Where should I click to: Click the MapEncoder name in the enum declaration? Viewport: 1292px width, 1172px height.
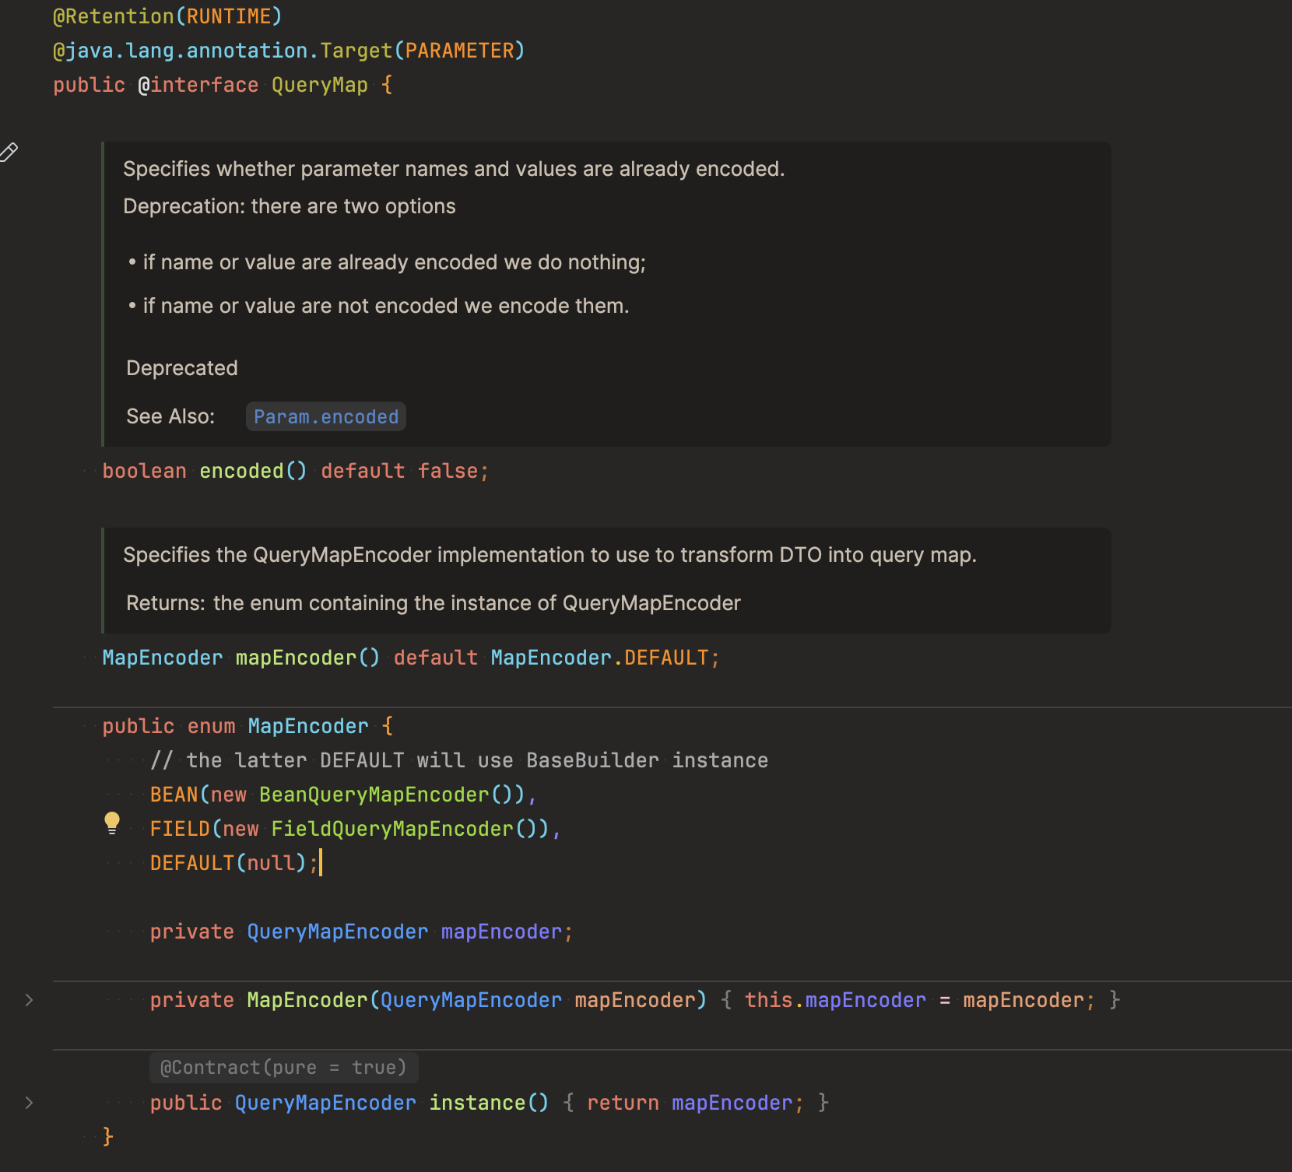click(x=307, y=726)
